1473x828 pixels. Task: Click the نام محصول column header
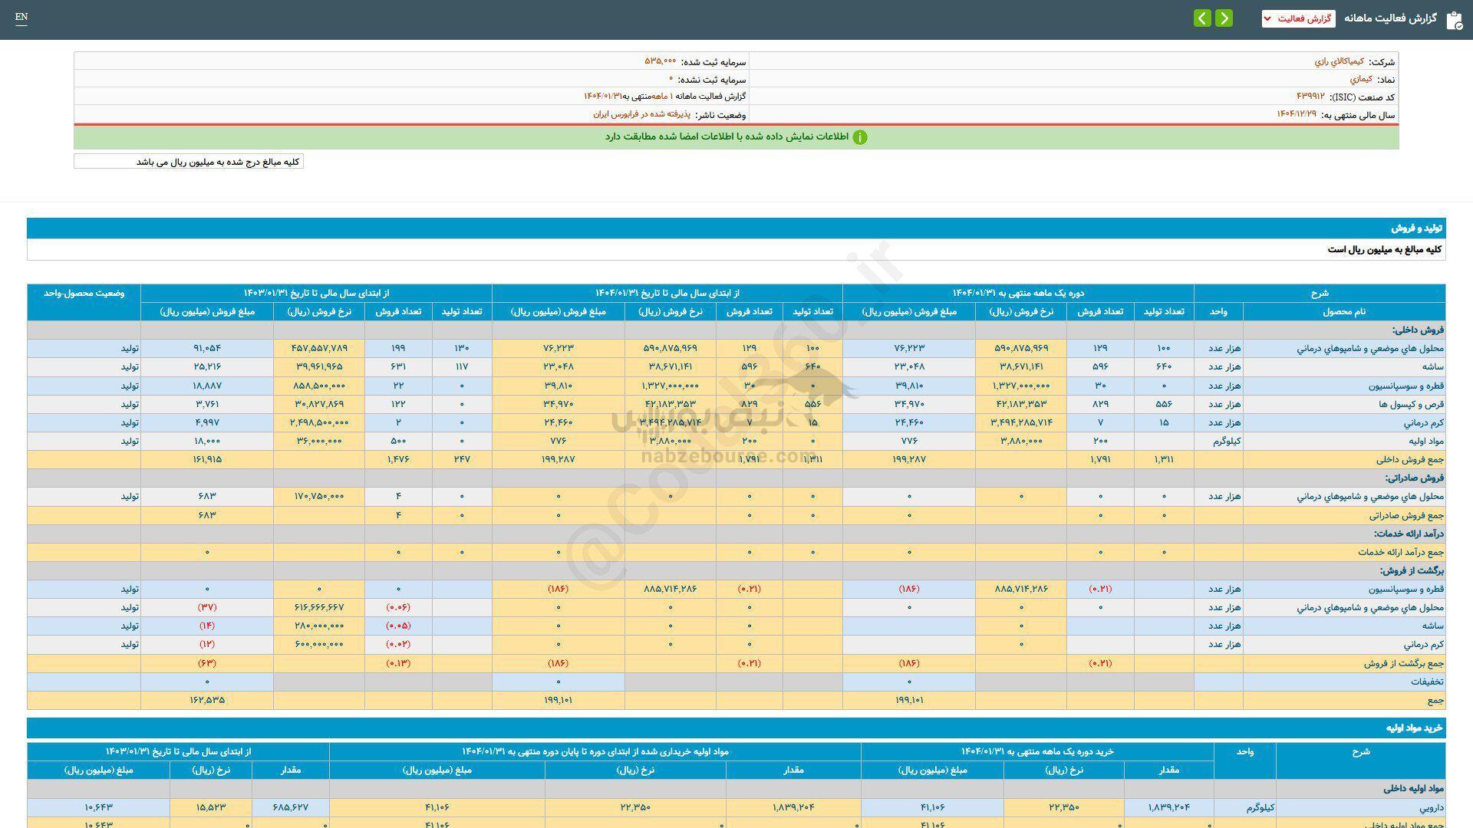point(1343,311)
